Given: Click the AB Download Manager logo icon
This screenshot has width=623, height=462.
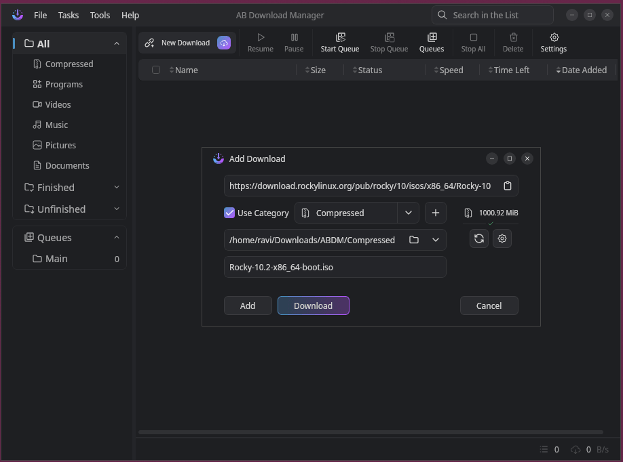Looking at the screenshot, I should pos(18,15).
